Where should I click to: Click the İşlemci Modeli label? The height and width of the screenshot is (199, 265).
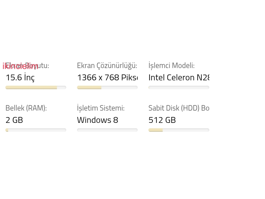pyautogui.click(x=171, y=66)
